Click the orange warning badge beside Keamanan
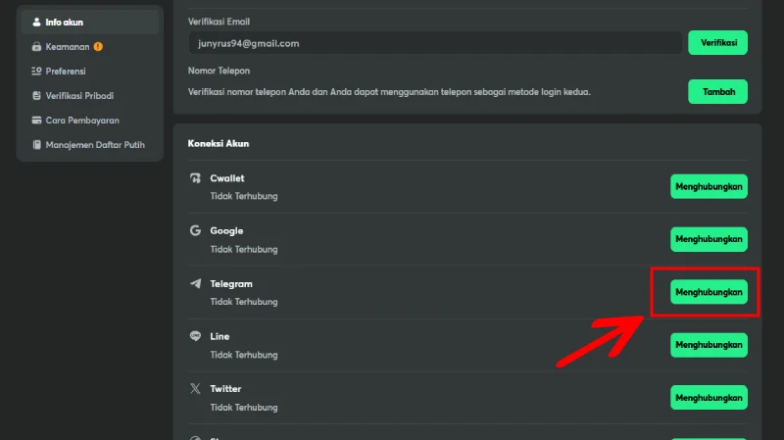784x440 pixels. [x=98, y=46]
